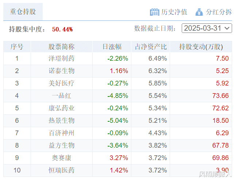Open stock 益方生物
The width and height of the screenshot is (235, 182).
click(x=61, y=145)
